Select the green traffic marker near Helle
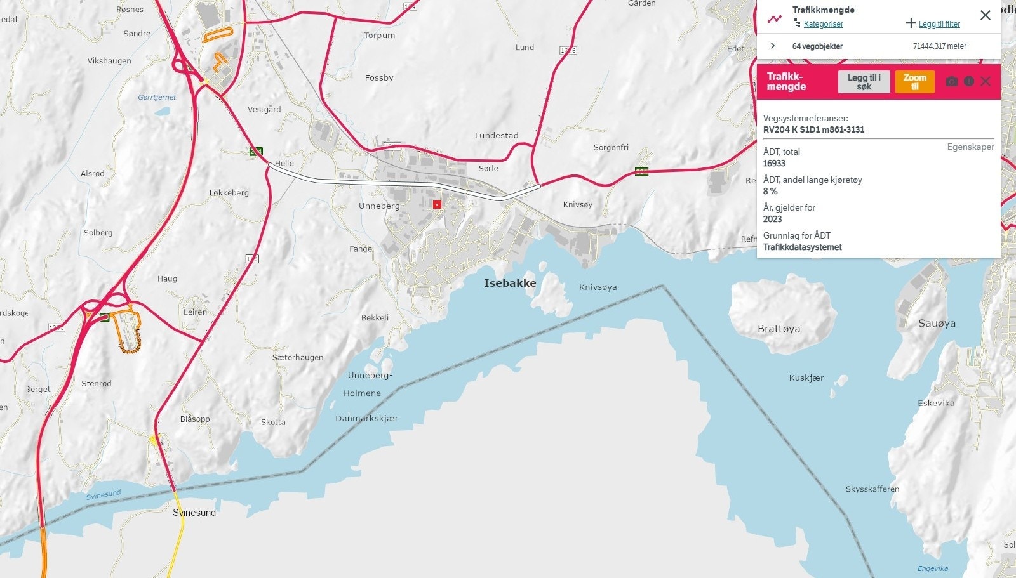Screen dimensions: 1016x578 coord(256,152)
